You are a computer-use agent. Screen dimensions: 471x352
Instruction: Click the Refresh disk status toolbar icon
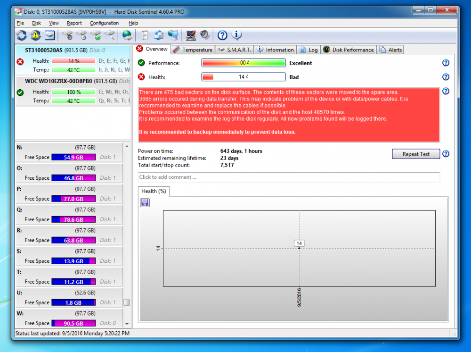[22, 35]
